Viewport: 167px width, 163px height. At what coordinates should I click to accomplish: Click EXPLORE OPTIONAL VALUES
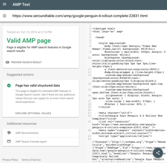(x=33, y=113)
